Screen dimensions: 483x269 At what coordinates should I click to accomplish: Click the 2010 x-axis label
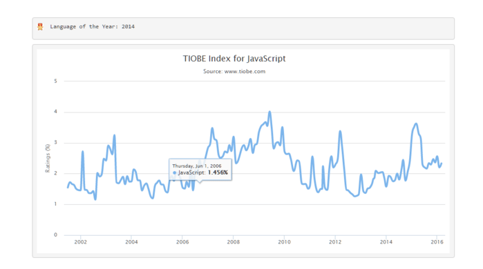284,242
